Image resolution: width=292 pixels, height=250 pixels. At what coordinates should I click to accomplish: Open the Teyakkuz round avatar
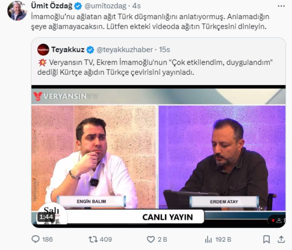[x=43, y=50]
